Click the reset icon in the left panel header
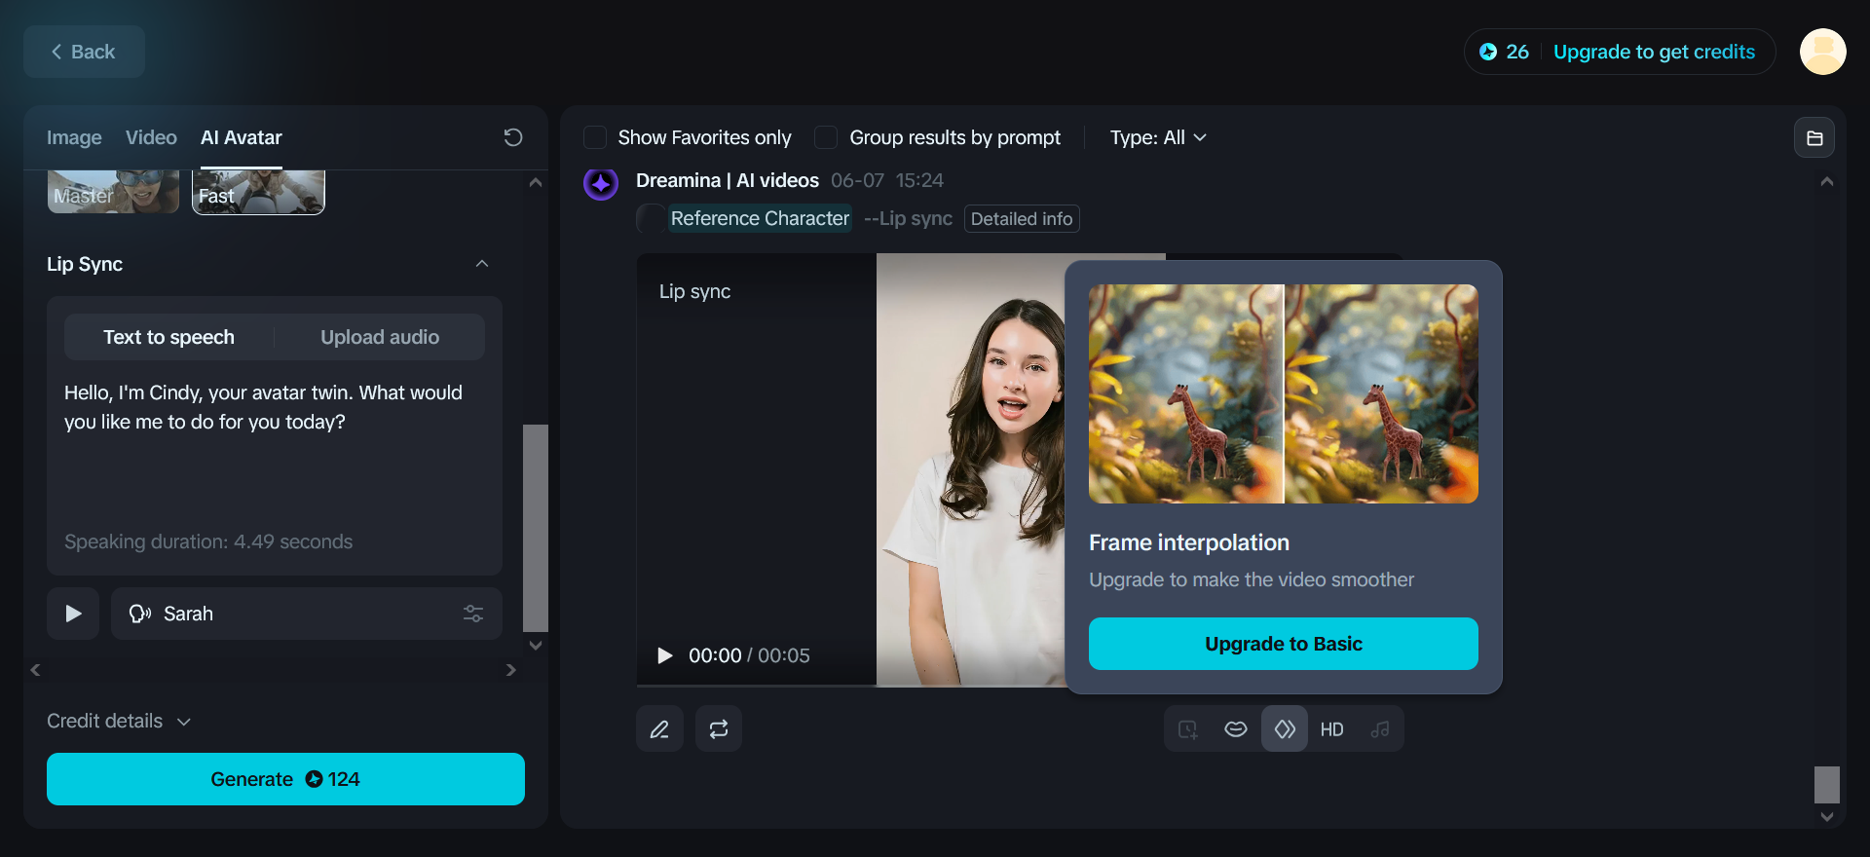This screenshot has width=1870, height=857. tap(513, 137)
